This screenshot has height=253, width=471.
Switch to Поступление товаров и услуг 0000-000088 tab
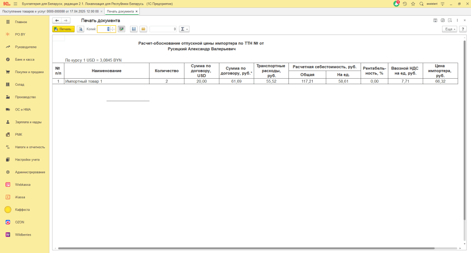[x=51, y=11]
